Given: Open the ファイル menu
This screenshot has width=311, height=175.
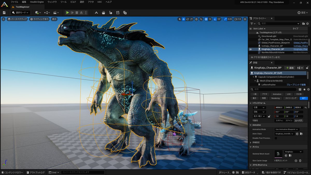Looking at the screenshot, I should coord(14,2).
